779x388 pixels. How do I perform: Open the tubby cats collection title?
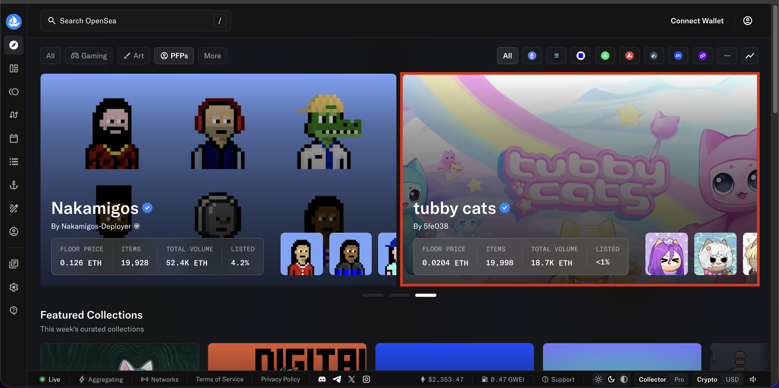[x=454, y=208]
